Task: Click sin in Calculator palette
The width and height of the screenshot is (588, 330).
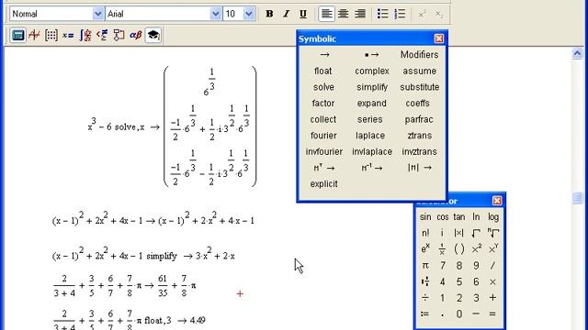Action: [425, 217]
